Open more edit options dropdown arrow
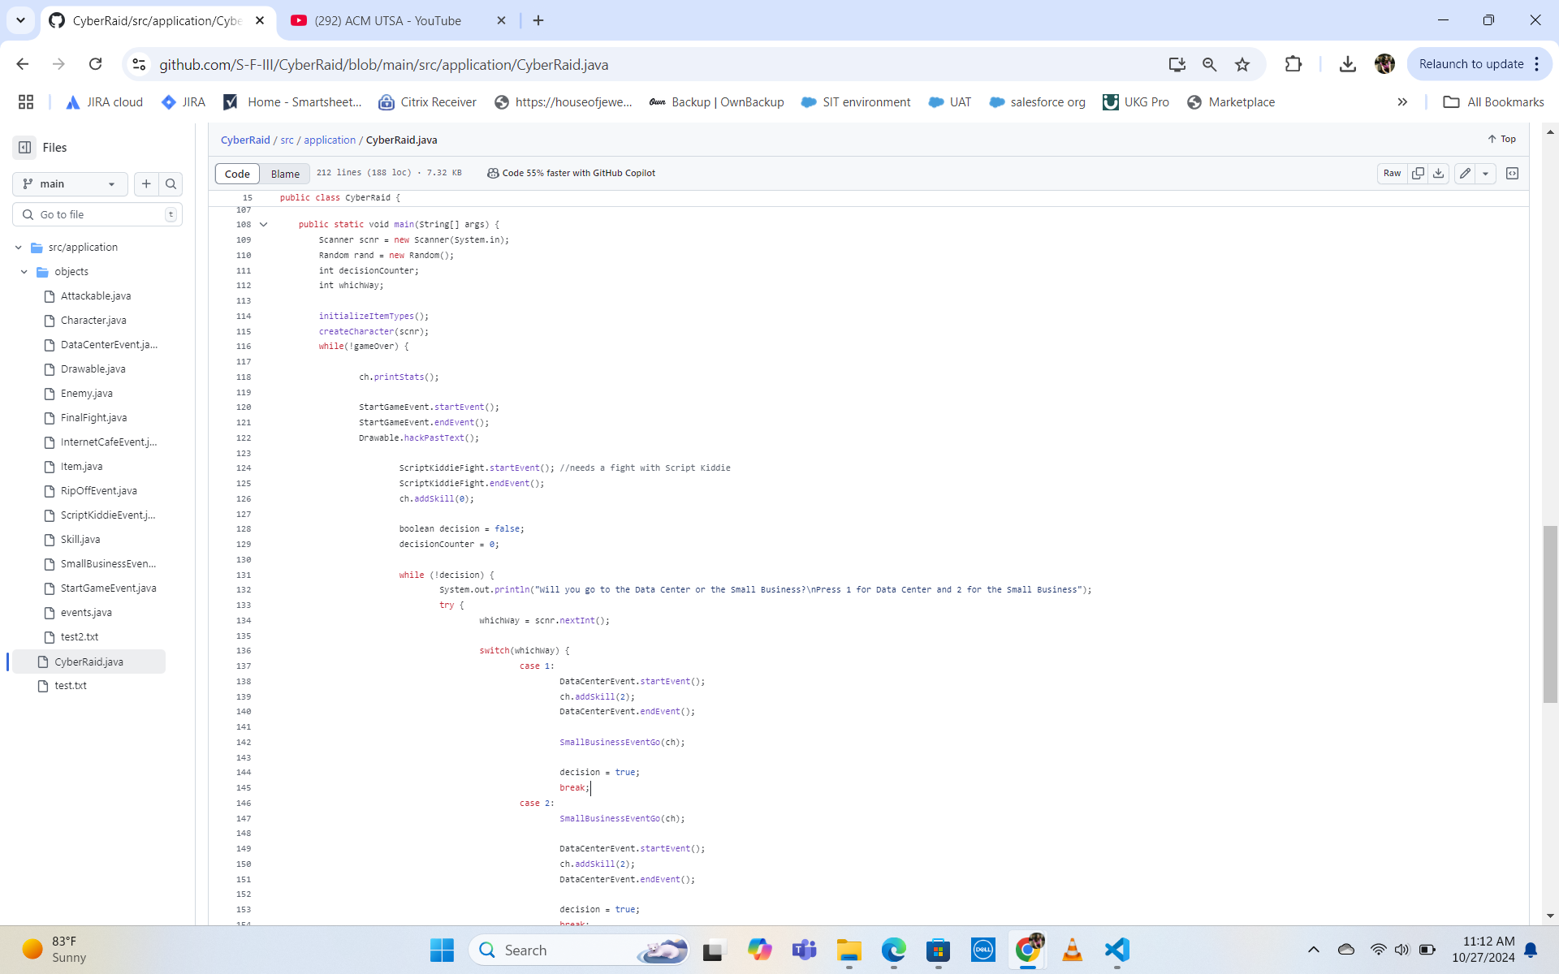Image resolution: width=1559 pixels, height=974 pixels. (1486, 173)
